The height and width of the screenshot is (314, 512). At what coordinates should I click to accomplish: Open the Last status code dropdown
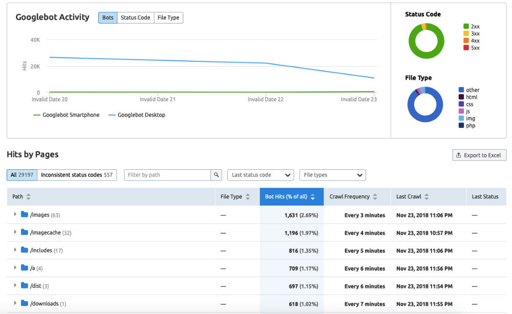261,175
